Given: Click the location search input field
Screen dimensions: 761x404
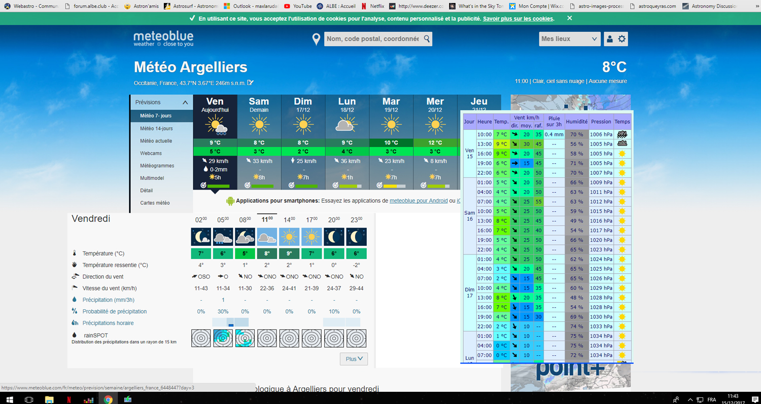Looking at the screenshot, I should click(x=375, y=39).
